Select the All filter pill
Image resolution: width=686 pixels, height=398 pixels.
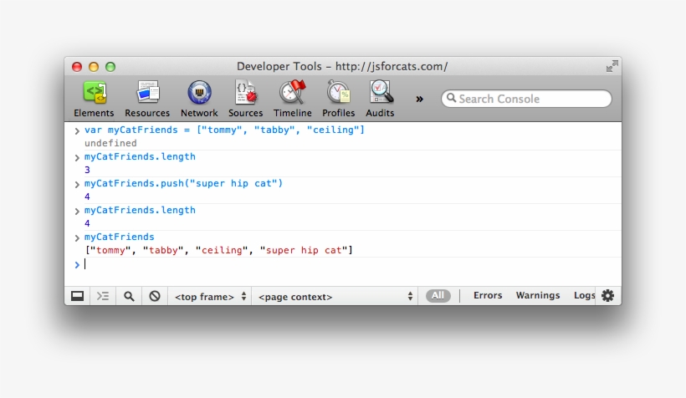tap(438, 296)
